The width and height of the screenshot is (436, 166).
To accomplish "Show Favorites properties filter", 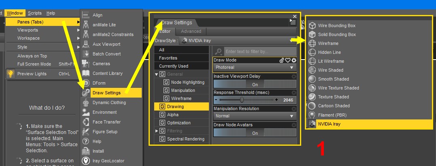I will click(x=182, y=58).
